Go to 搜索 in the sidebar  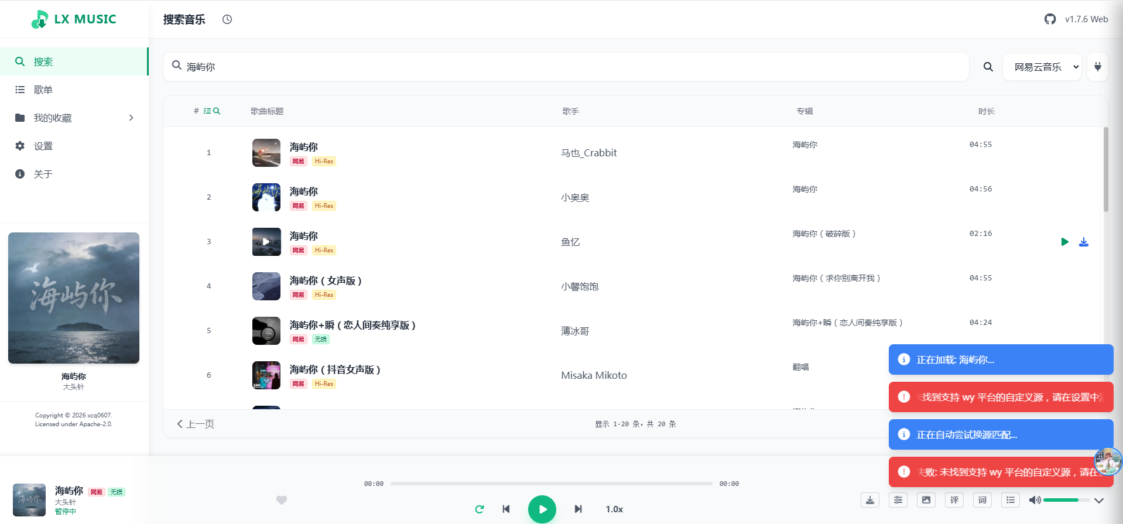pos(74,61)
